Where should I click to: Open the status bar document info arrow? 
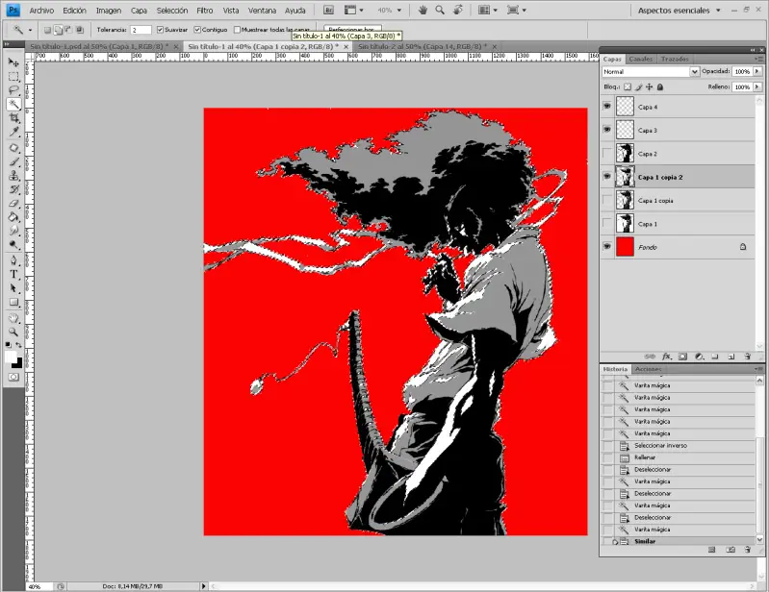pyautogui.click(x=203, y=586)
